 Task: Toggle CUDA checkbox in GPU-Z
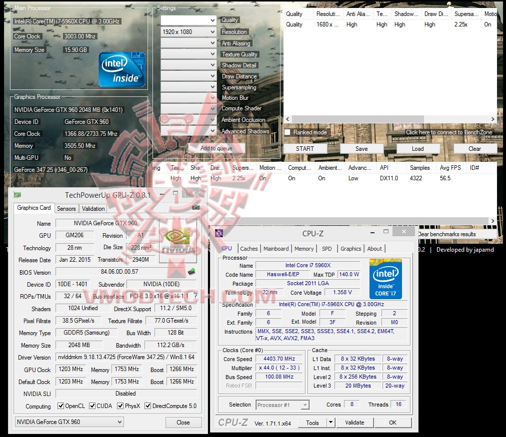(x=92, y=406)
